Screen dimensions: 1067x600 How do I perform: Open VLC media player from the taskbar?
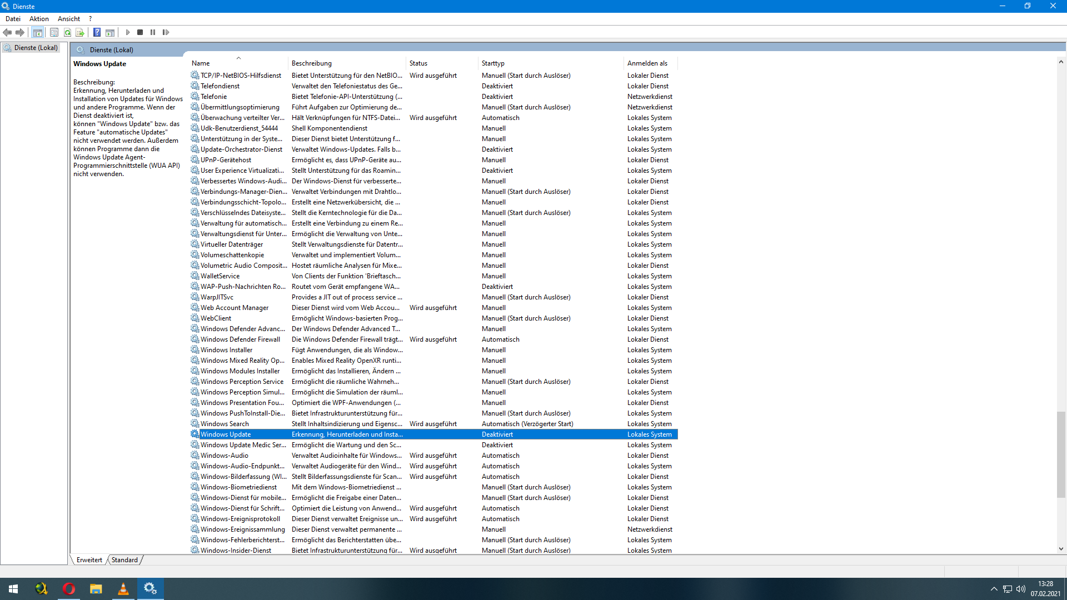(123, 589)
